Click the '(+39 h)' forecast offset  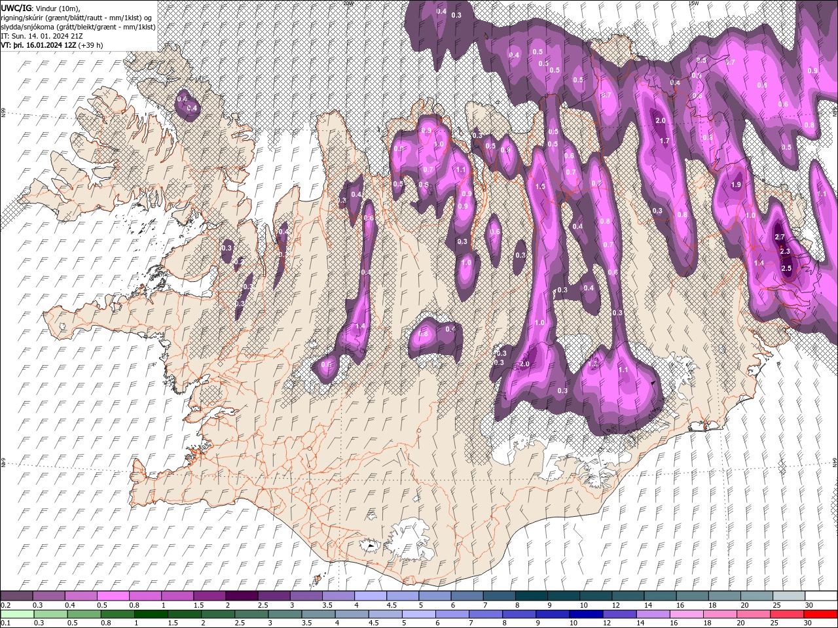tap(90, 45)
